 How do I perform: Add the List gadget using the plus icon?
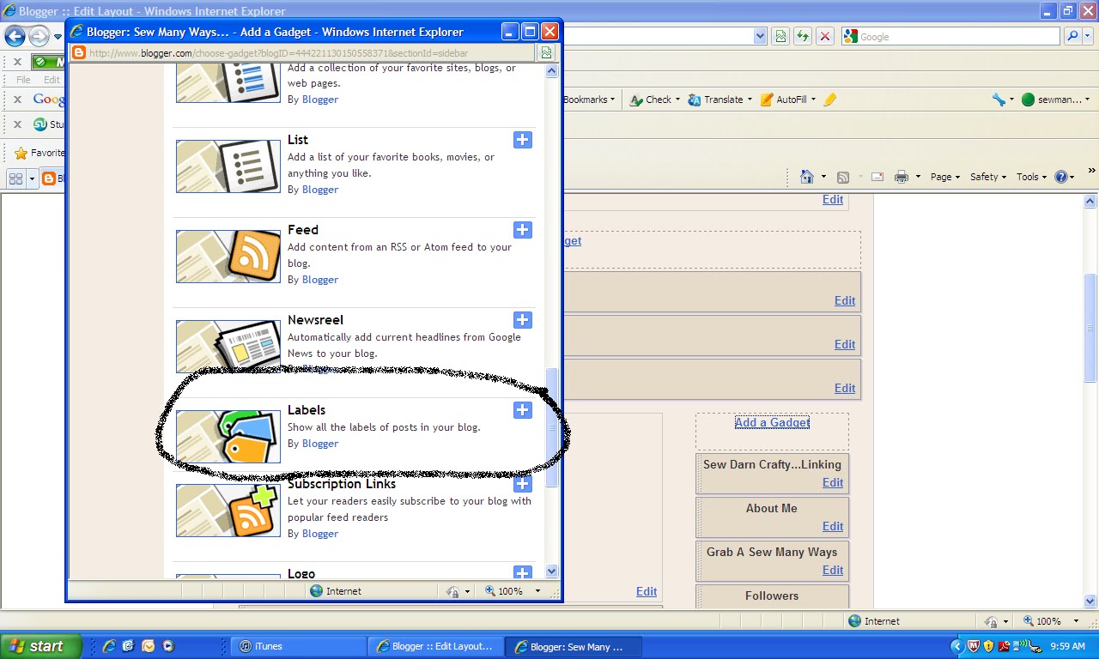(522, 140)
